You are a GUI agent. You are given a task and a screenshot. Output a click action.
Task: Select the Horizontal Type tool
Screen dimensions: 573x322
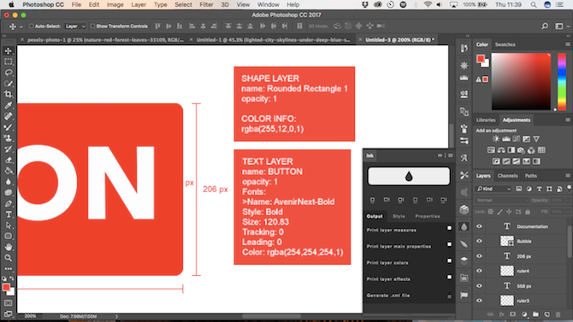[8, 214]
